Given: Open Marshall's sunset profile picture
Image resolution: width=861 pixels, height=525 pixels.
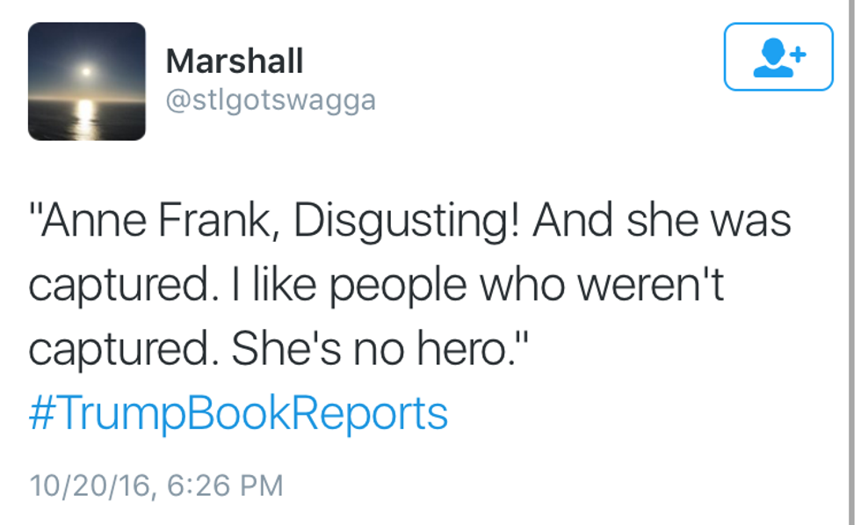Looking at the screenshot, I should tap(86, 81).
